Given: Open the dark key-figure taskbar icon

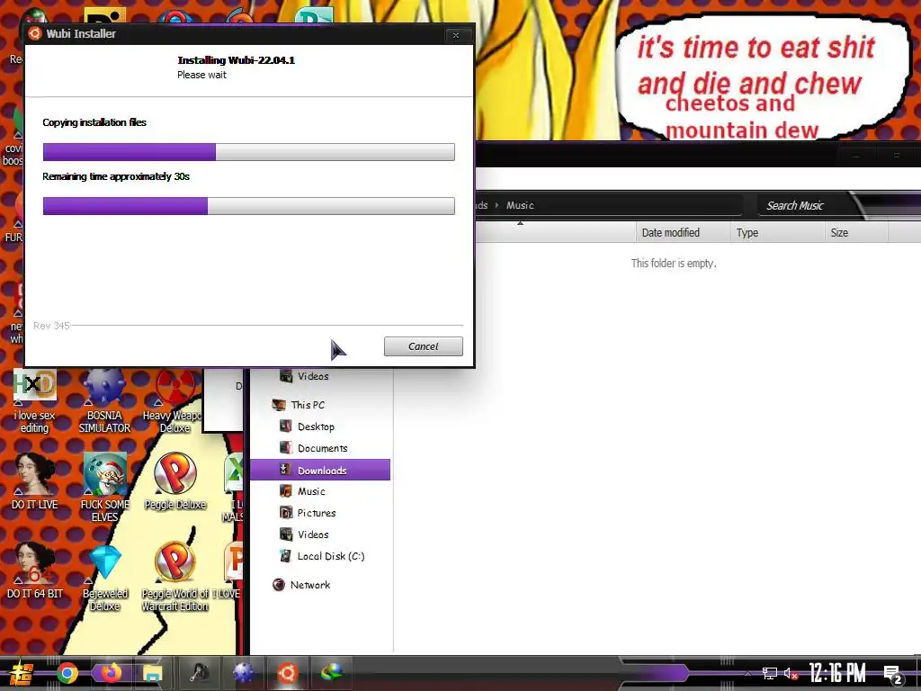Looking at the screenshot, I should point(200,673).
